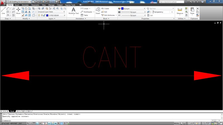
Task: Activate the Move tool
Action: click(x=18, y=10)
